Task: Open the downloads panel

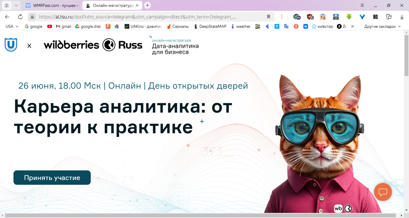Action: (402, 17)
